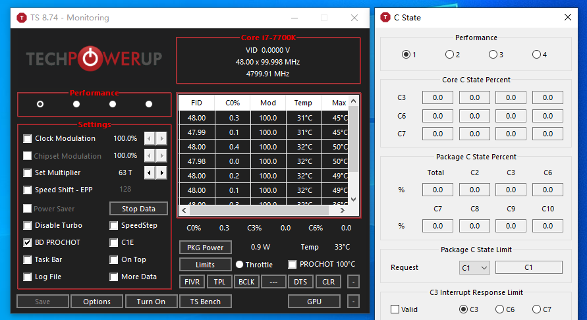Enable Task Bar checkbox
Screen dimensions: 587x320
coord(27,259)
